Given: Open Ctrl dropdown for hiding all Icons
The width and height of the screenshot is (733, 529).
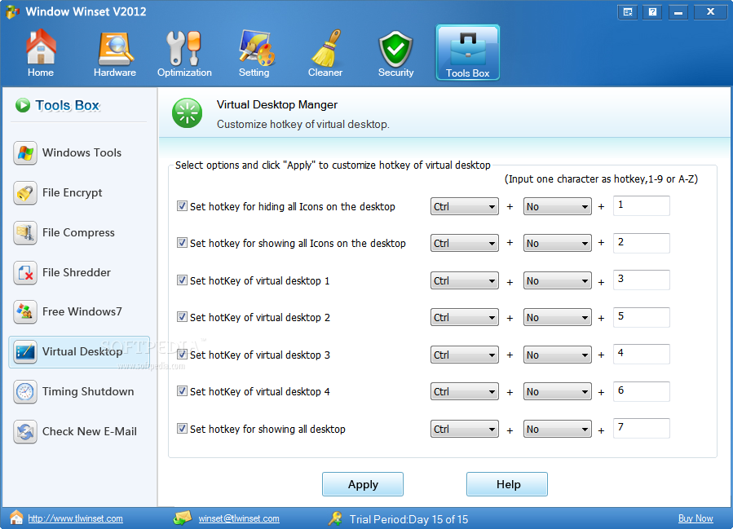Looking at the screenshot, I should pyautogui.click(x=464, y=206).
